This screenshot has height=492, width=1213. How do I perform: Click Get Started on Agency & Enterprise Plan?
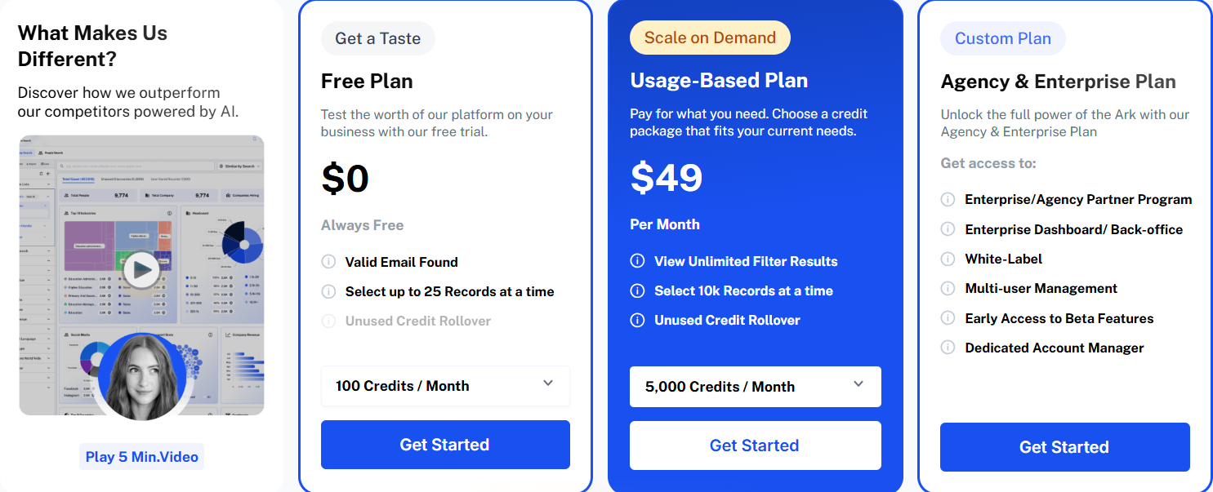coord(1064,447)
